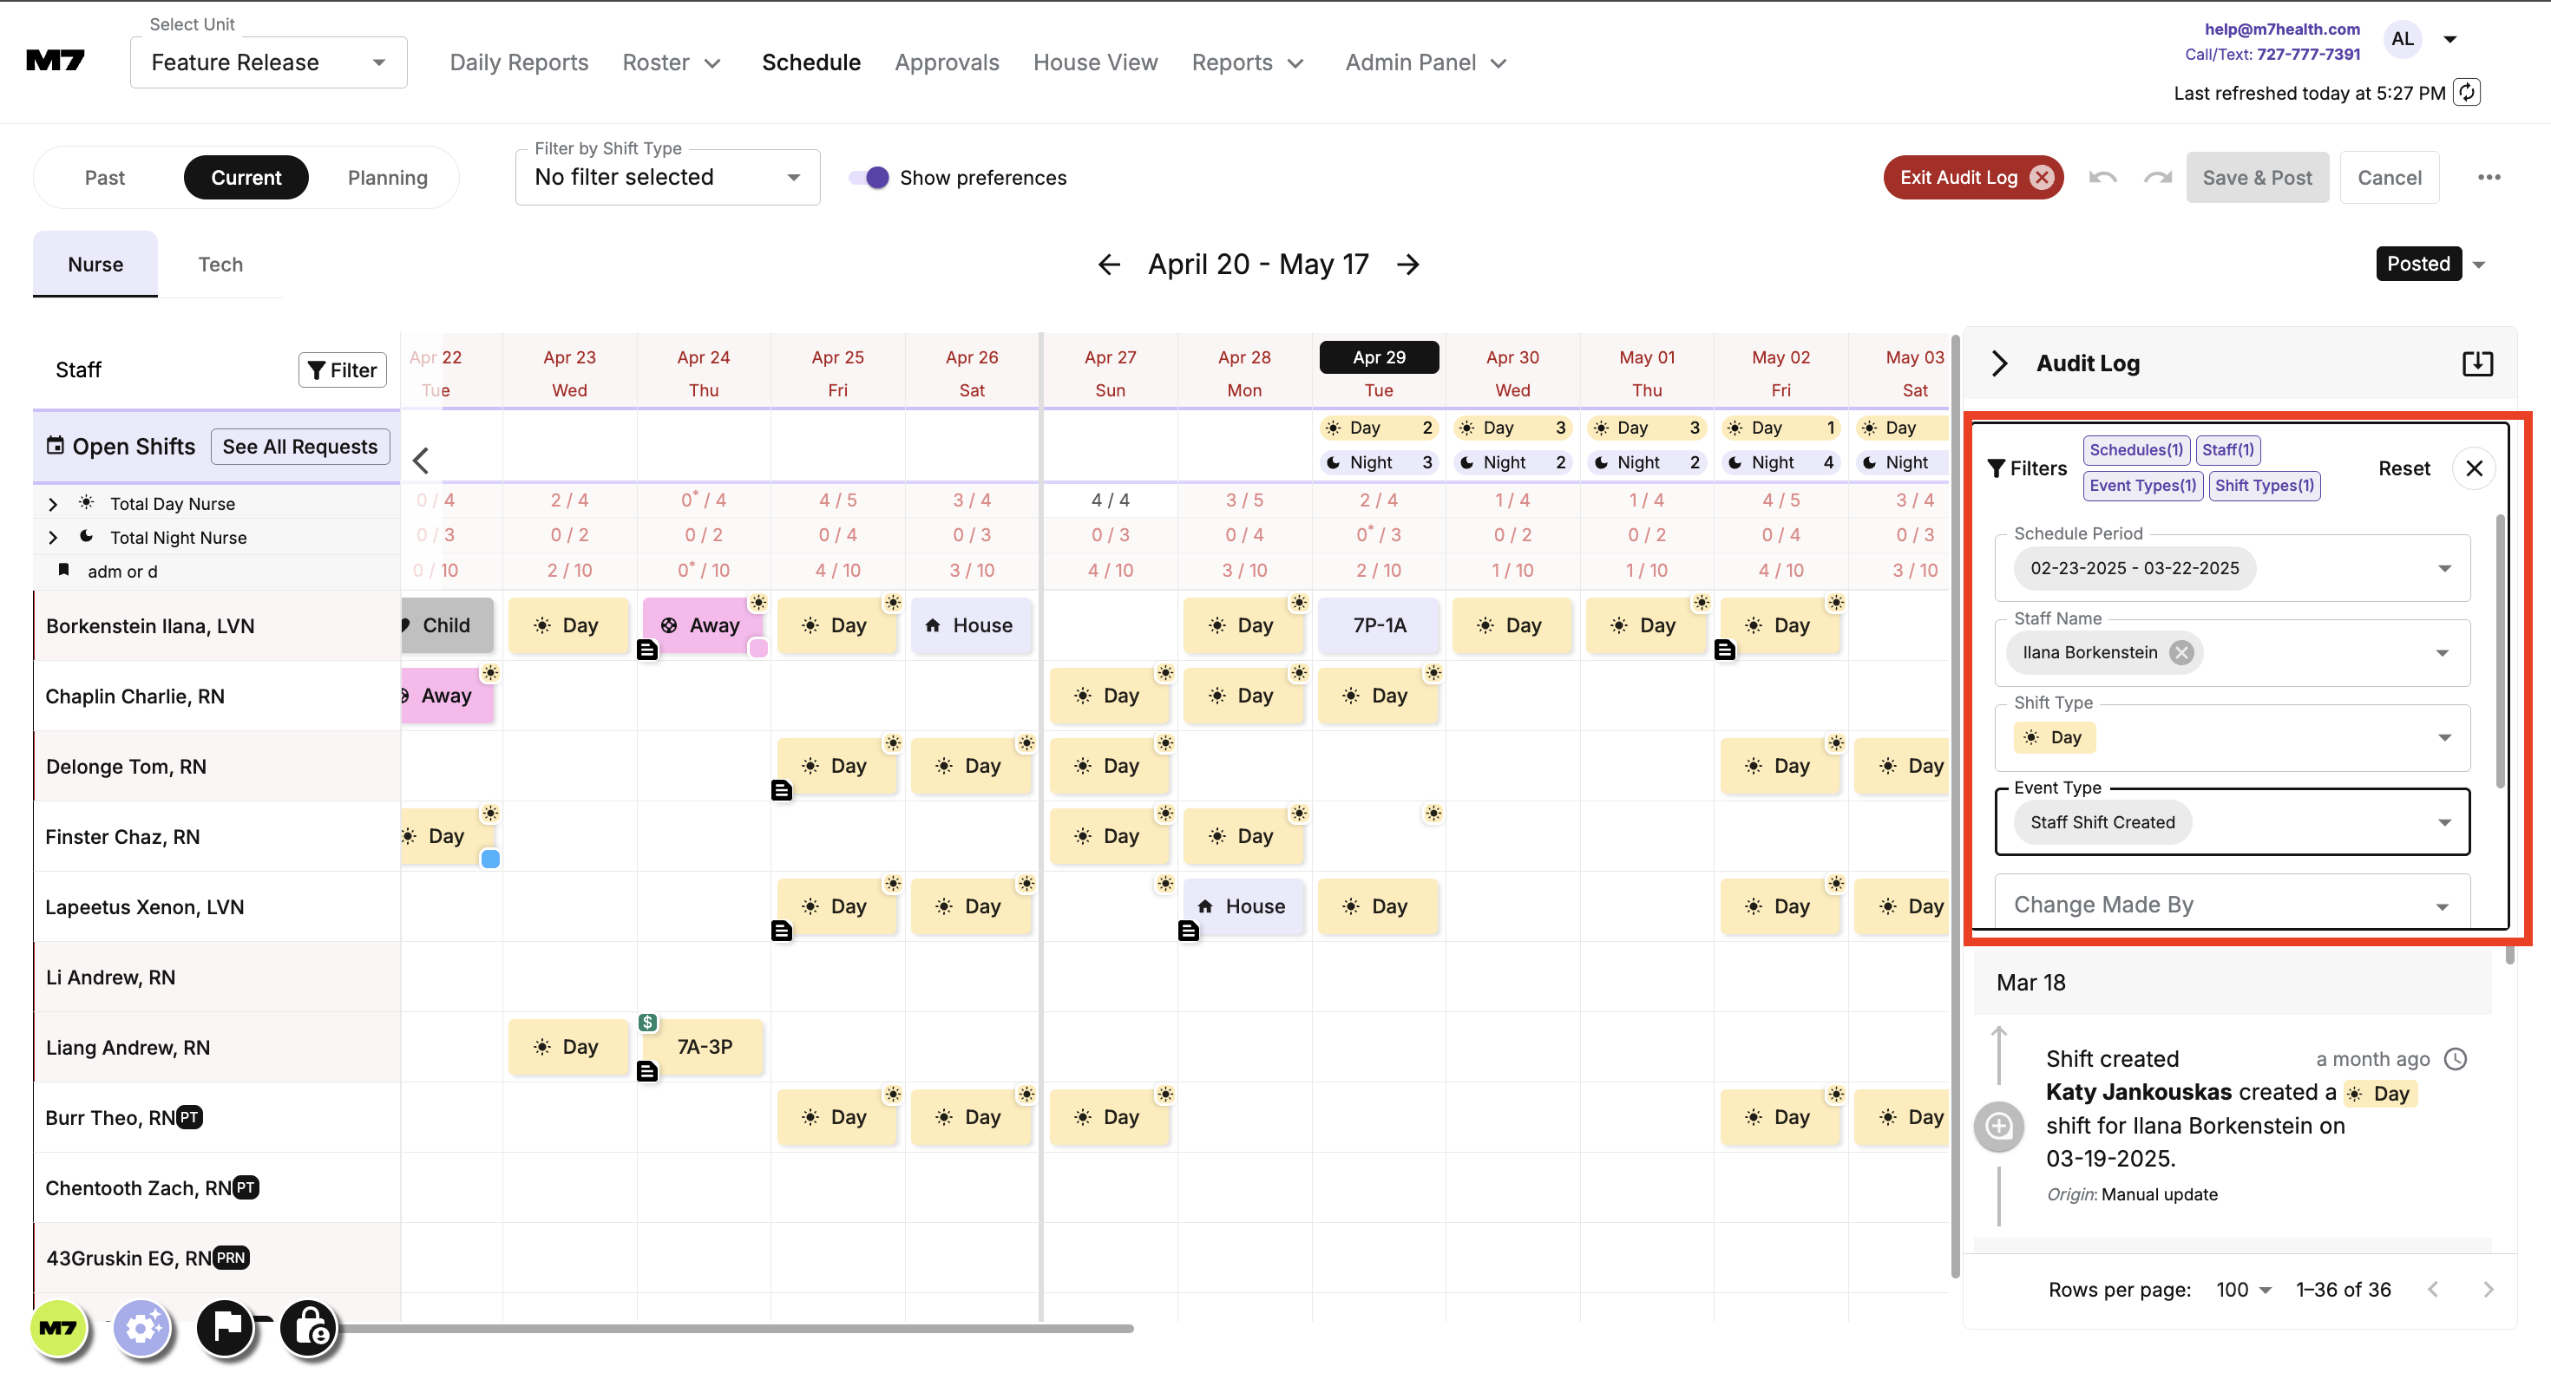Expand the Total Day Nurse row
Screen dimensions: 2551x1386
tap(52, 504)
